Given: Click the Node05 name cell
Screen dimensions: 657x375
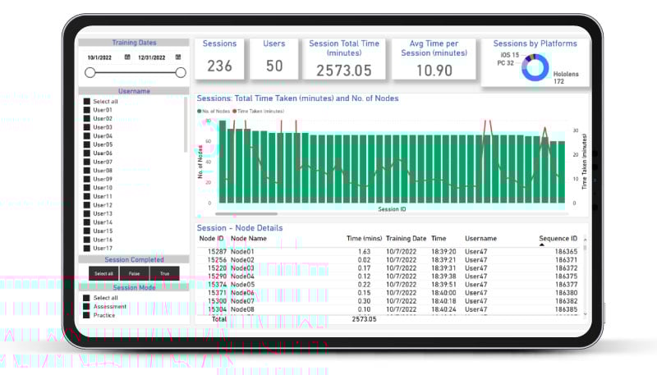Looking at the screenshot, I should [242, 285].
